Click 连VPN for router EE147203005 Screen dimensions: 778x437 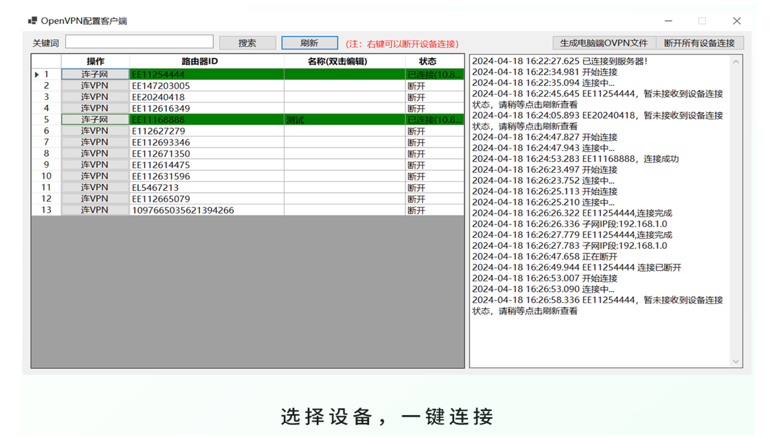[95, 86]
